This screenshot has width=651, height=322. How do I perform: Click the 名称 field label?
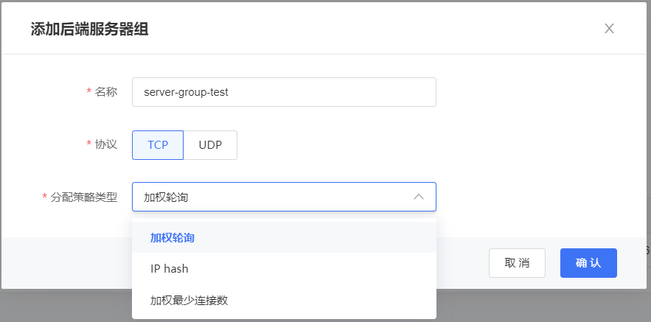coord(106,92)
